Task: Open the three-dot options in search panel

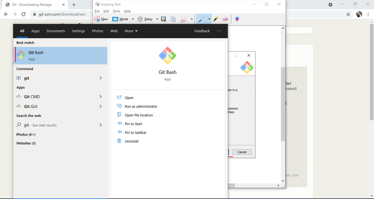Action: [219, 31]
